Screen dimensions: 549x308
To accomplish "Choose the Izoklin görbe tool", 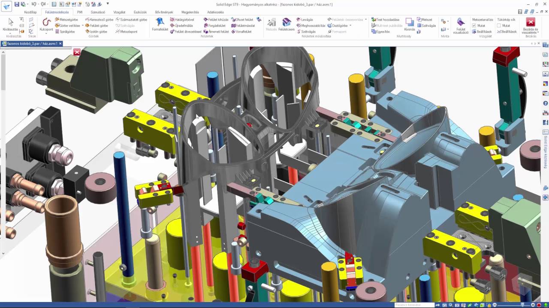I will point(96,32).
